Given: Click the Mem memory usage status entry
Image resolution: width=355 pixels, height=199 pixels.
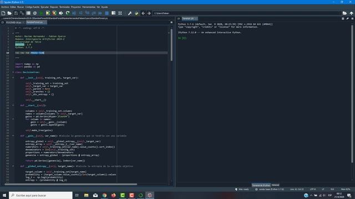Looking at the screenshot, I should [346, 189].
